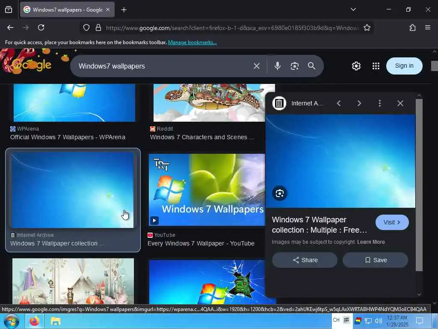The image size is (438, 329).
Task: Submit search with magnifier icon
Action: coord(311,66)
